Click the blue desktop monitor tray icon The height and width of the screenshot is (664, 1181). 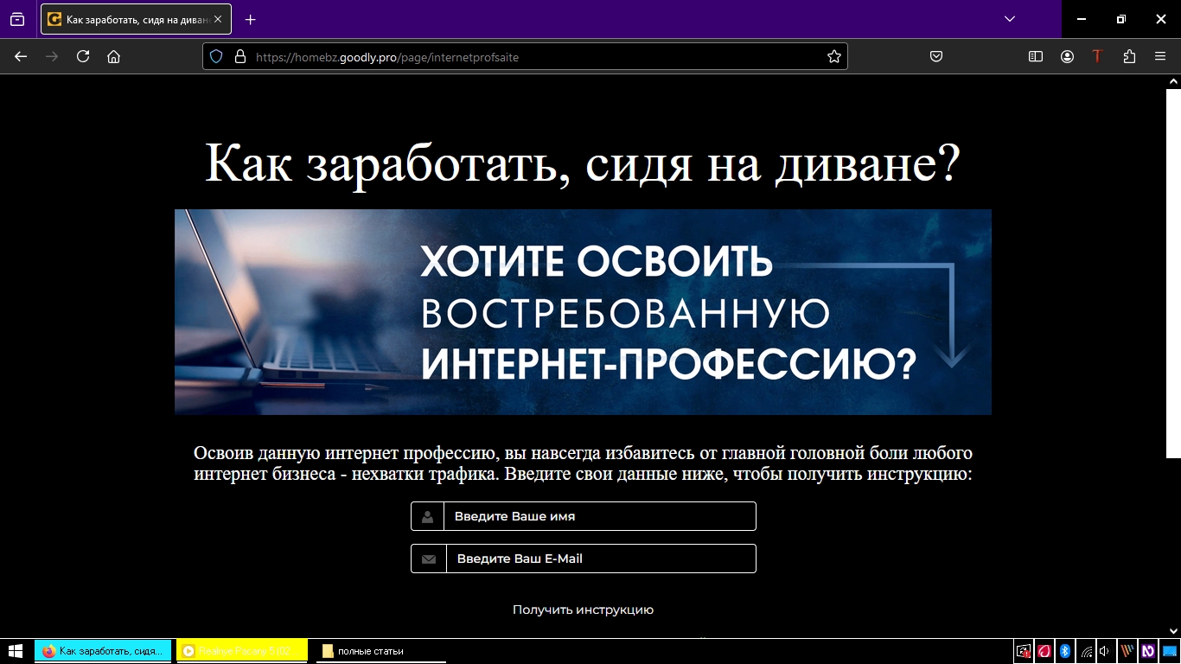pyautogui.click(x=1170, y=651)
